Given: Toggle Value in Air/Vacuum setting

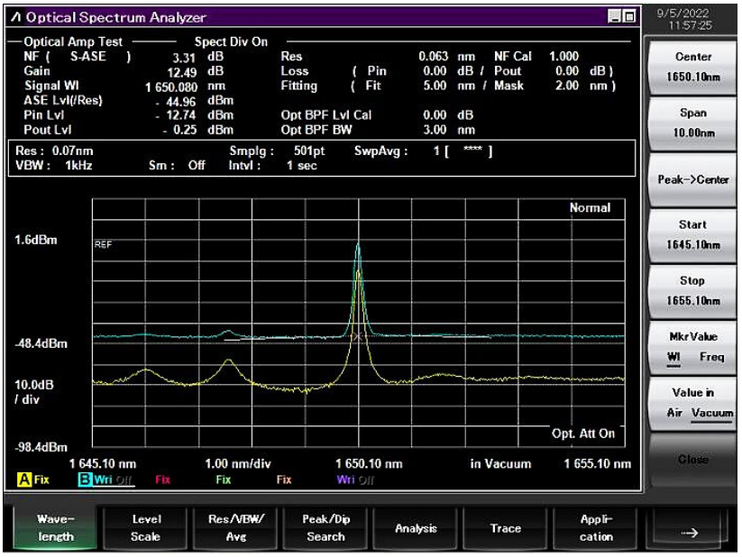Looking at the screenshot, I should (x=692, y=403).
